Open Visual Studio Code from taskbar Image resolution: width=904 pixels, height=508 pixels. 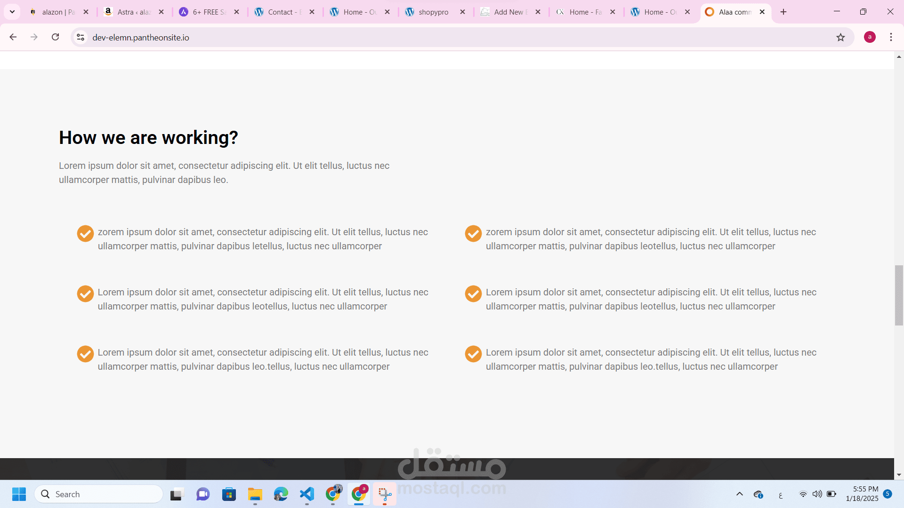307,494
